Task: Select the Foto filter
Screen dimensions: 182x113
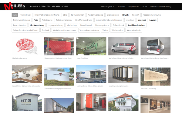Action: pos(36,20)
